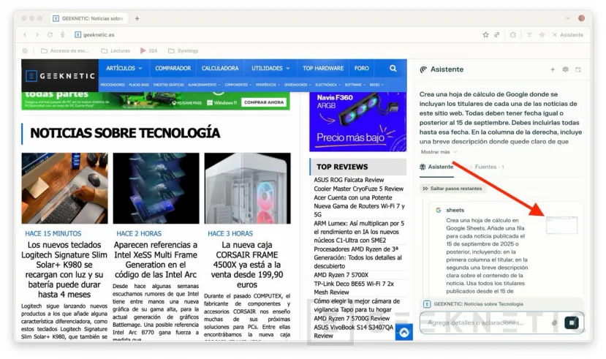Open the 324 bookmark
606x359 pixels.
(x=149, y=50)
